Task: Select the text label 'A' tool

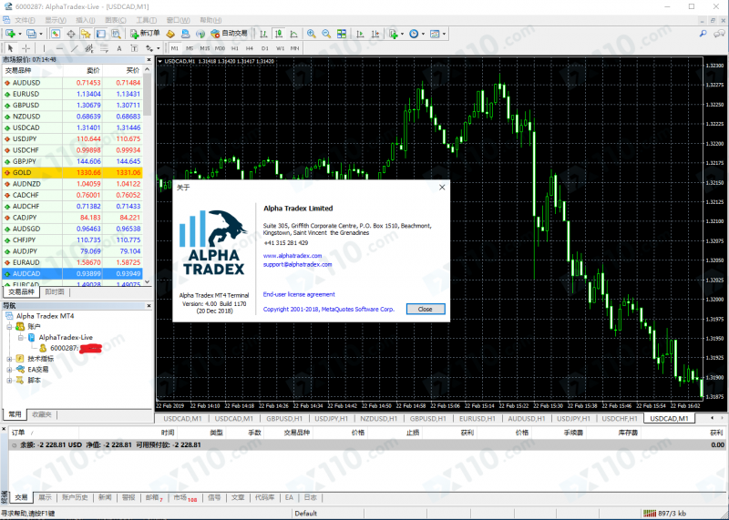Action: pos(120,47)
